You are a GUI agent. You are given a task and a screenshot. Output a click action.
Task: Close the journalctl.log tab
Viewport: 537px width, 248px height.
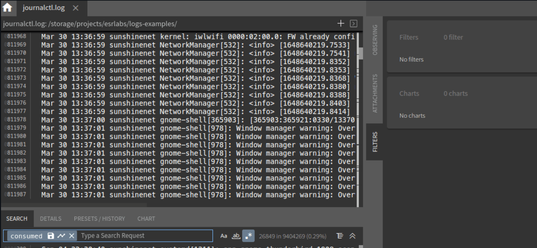coord(75,8)
